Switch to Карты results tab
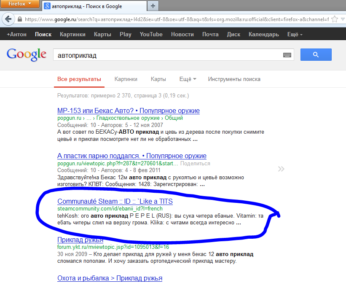 (158, 79)
